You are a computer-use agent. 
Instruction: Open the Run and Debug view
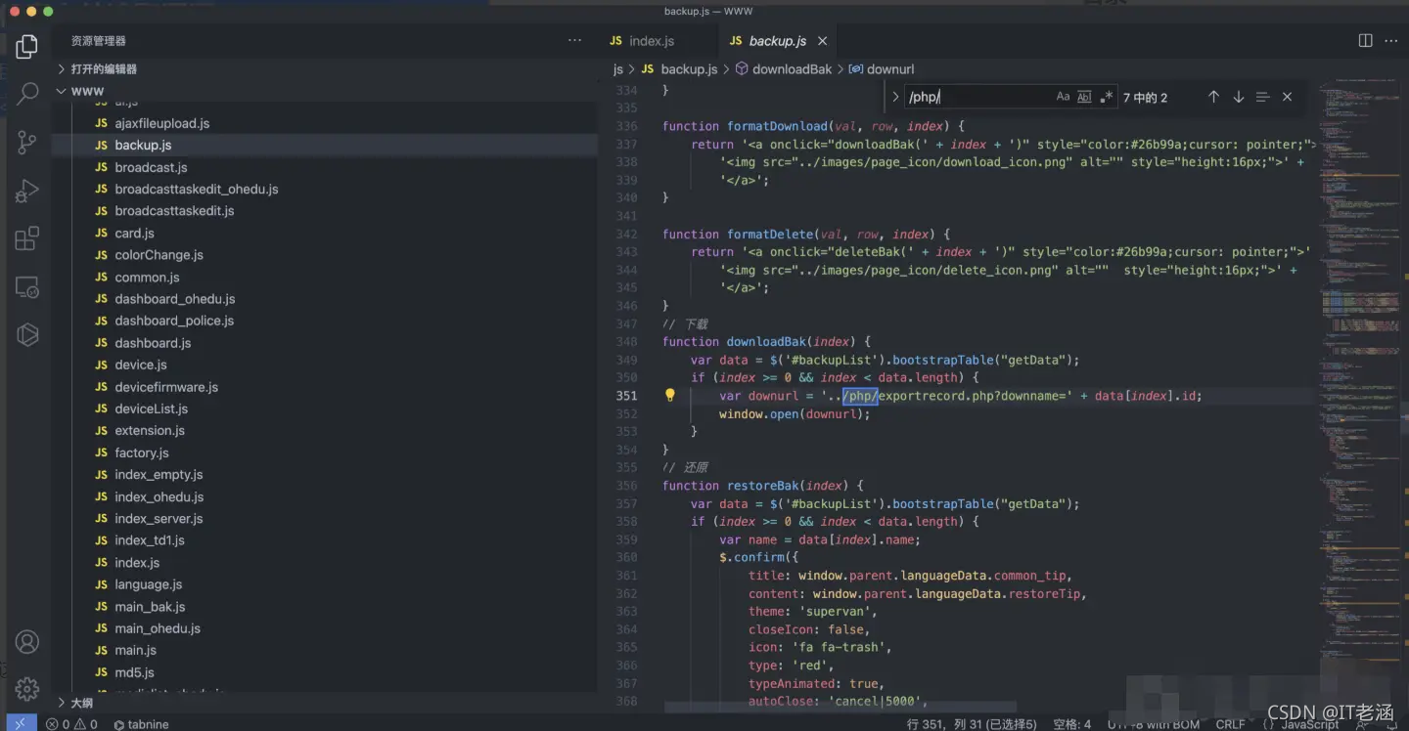(x=27, y=191)
